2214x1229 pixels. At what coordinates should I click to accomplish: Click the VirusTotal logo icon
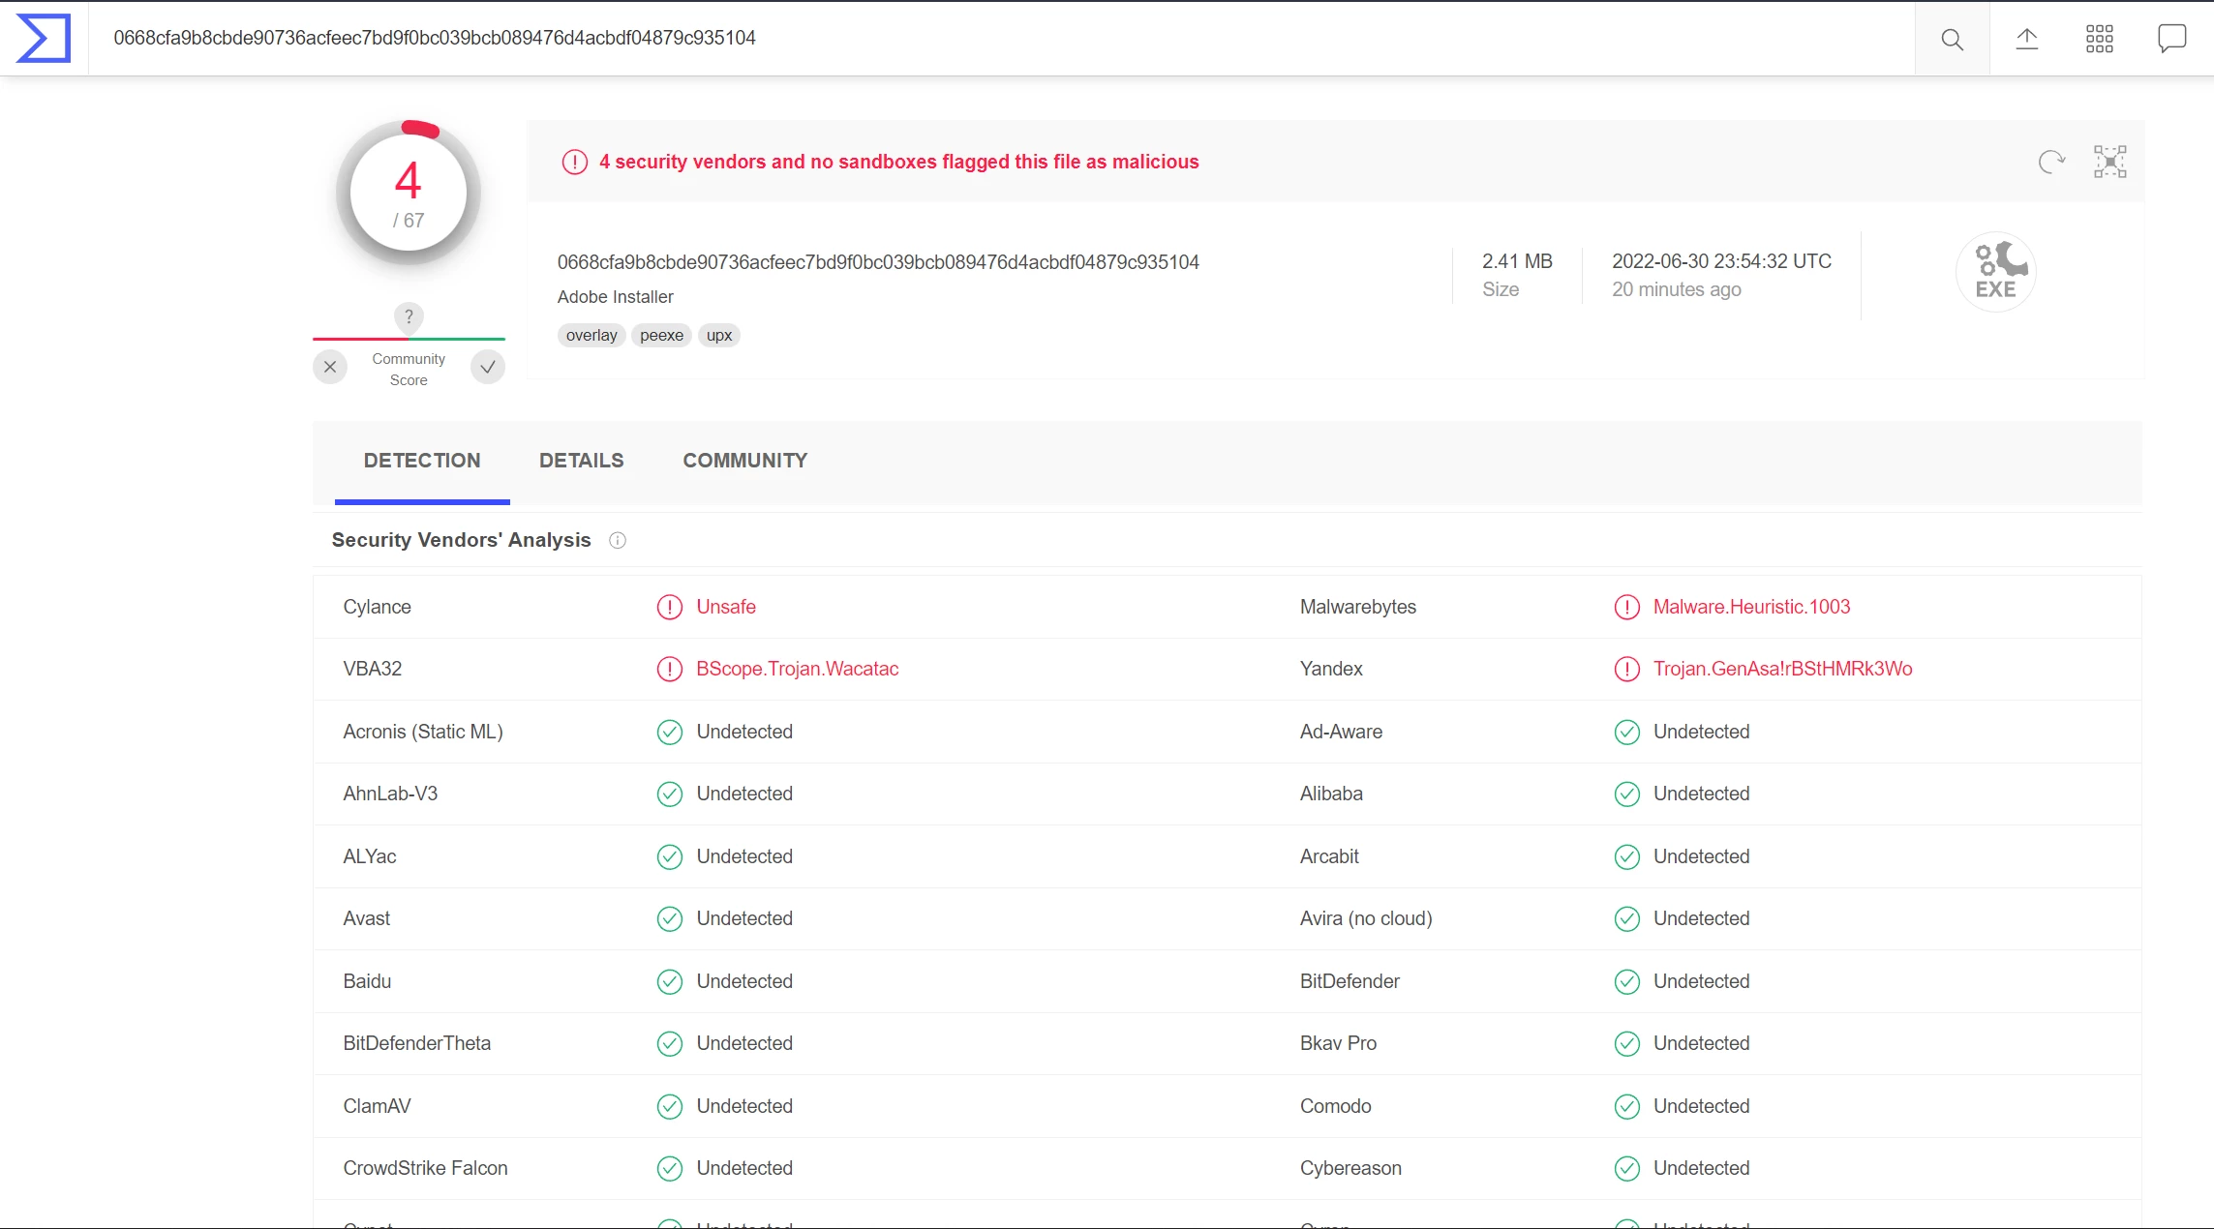(44, 39)
